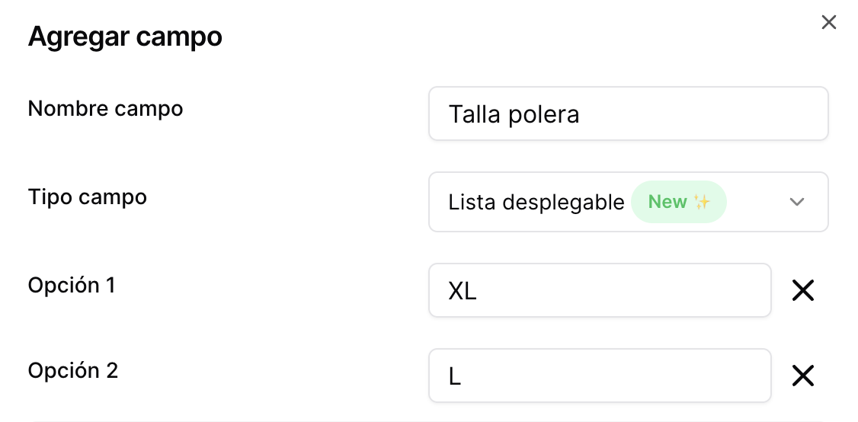Click the sparkle icon in New badge
858x422 pixels.
pyautogui.click(x=702, y=202)
